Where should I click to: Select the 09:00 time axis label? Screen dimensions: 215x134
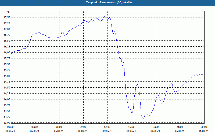(x=83, y=127)
